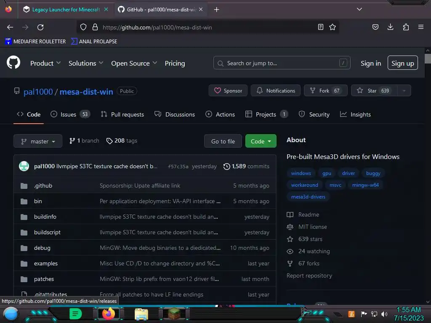The image size is (431, 323).
Task: Open commit history via clock icon
Action: 227,167
